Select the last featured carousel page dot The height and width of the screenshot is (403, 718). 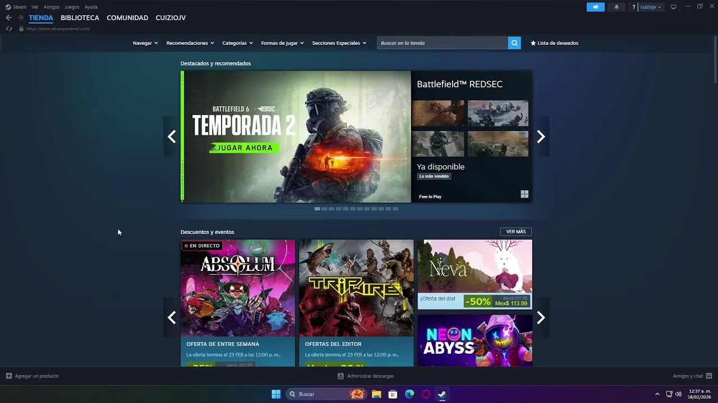tap(395, 209)
